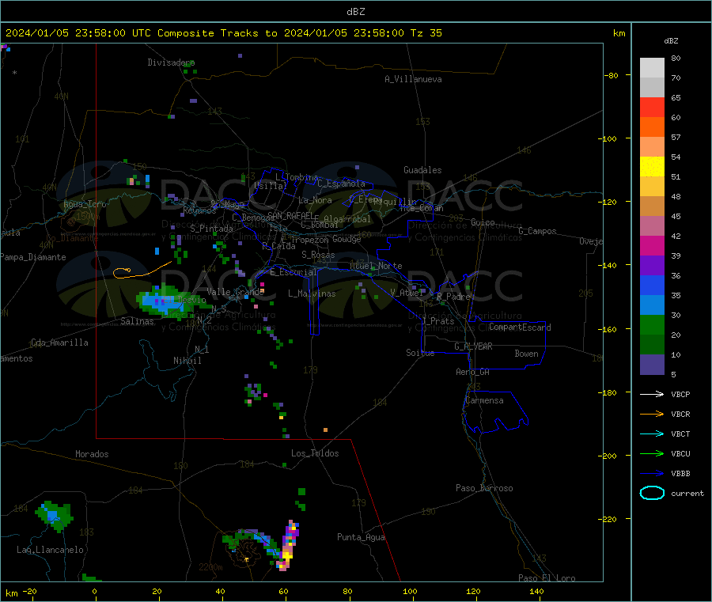Click the 'Divisadero' map label
This screenshot has width=712, height=602.
pos(171,62)
